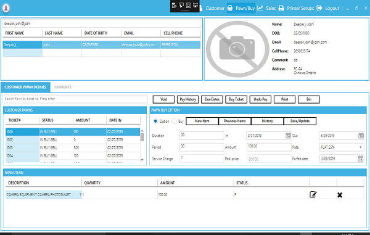Click the Undo Pay button
The image size is (370, 235).
click(x=260, y=99)
